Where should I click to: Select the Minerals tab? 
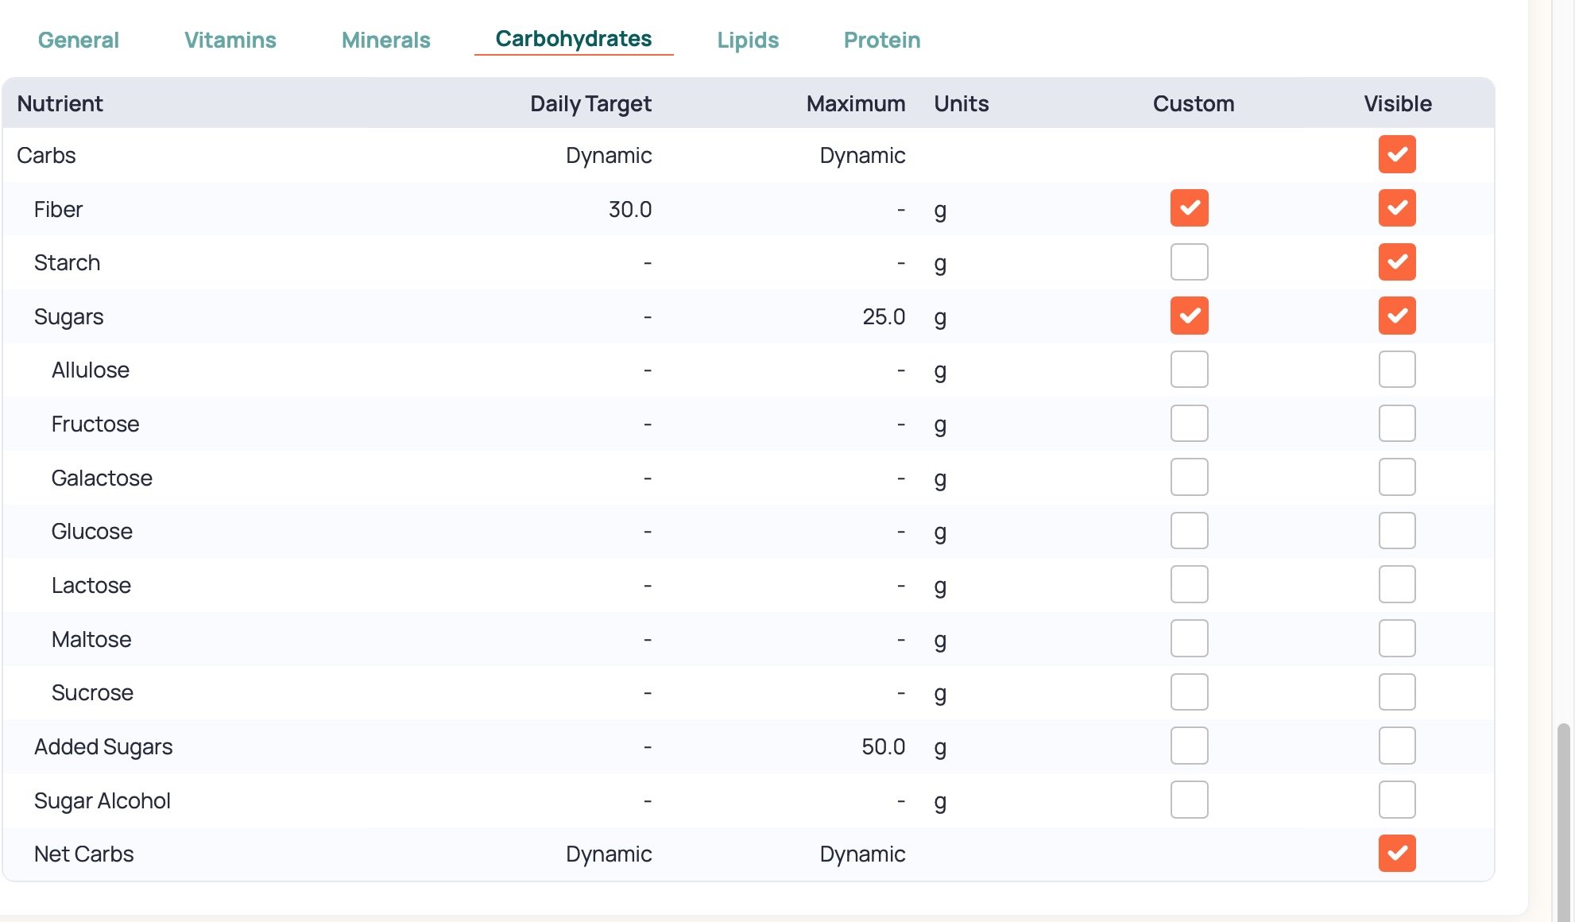(x=385, y=40)
